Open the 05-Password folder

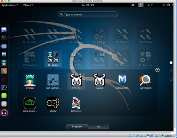122,36
